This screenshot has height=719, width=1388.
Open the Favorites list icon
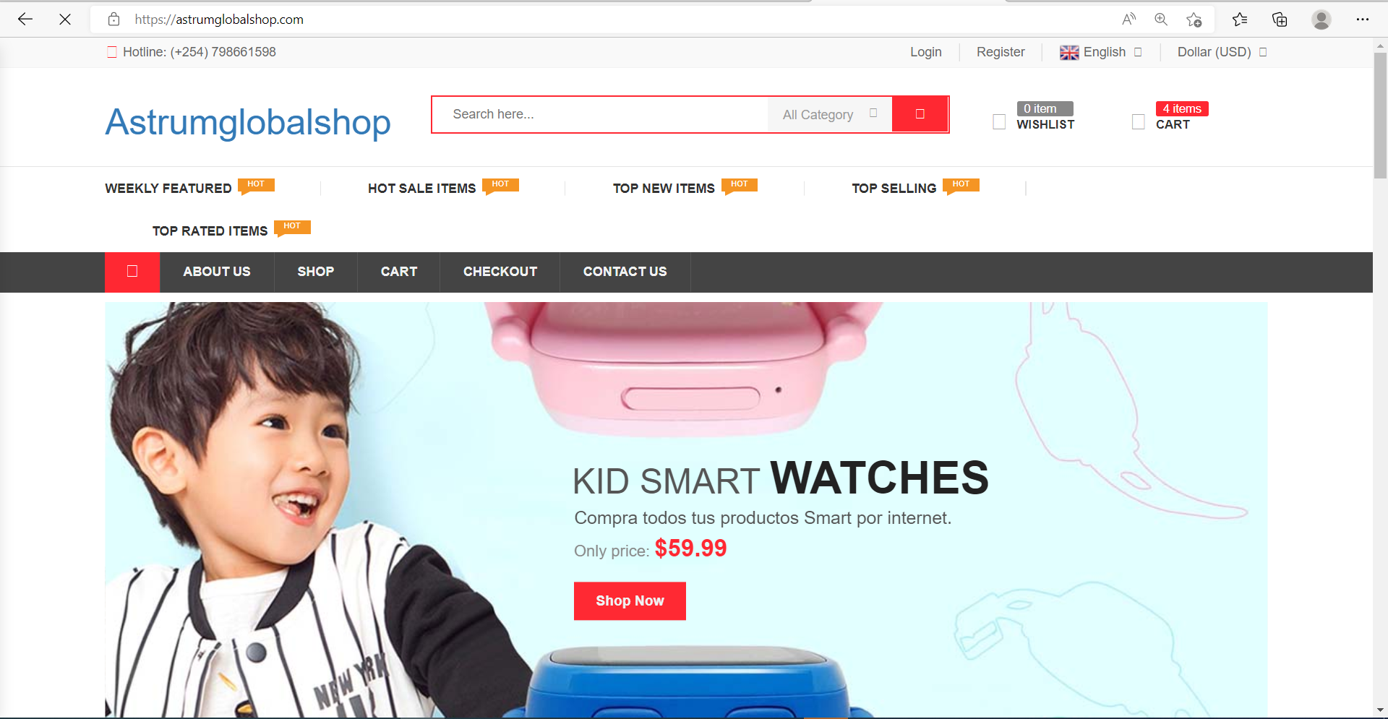pos(1240,20)
